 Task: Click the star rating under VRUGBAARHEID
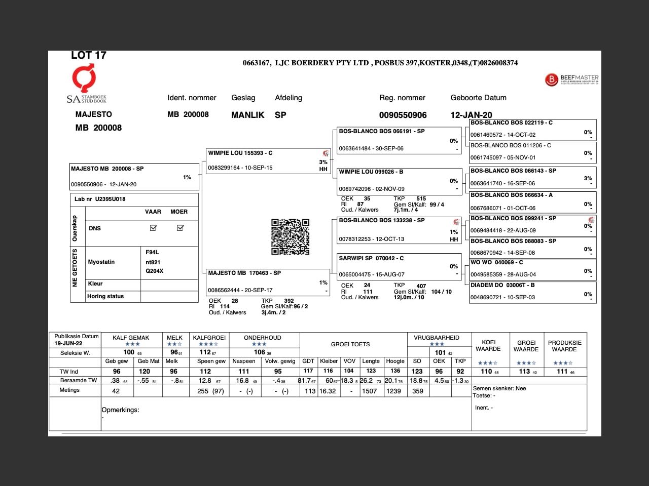coord(437,344)
